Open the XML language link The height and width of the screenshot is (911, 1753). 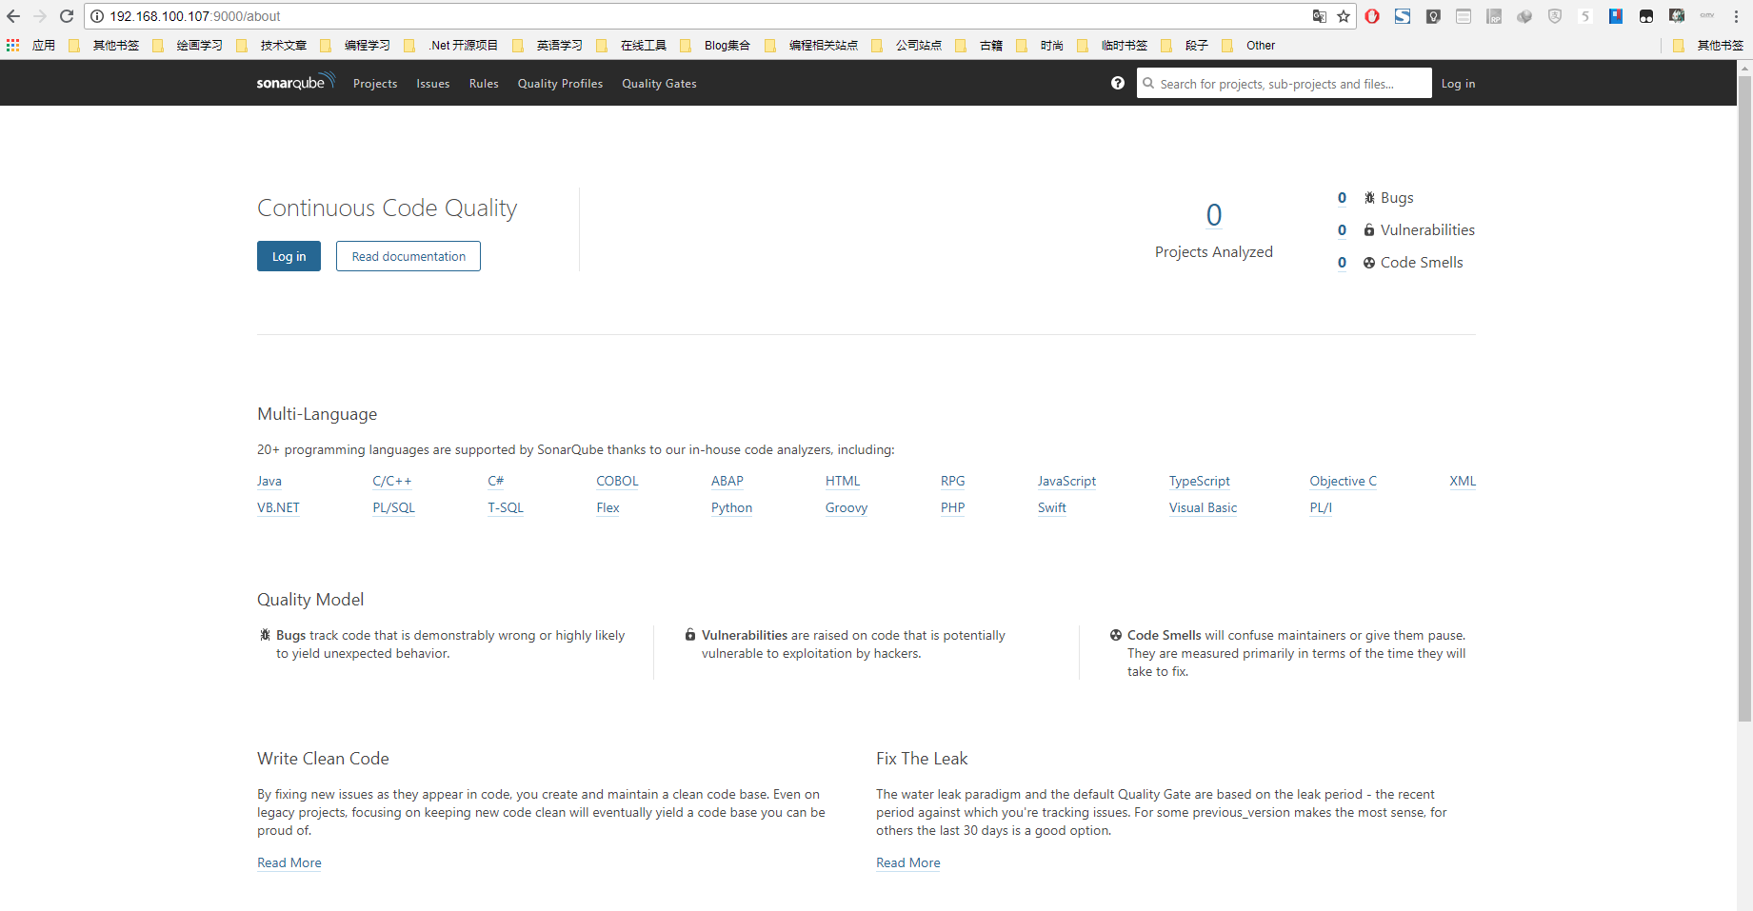(x=1463, y=482)
